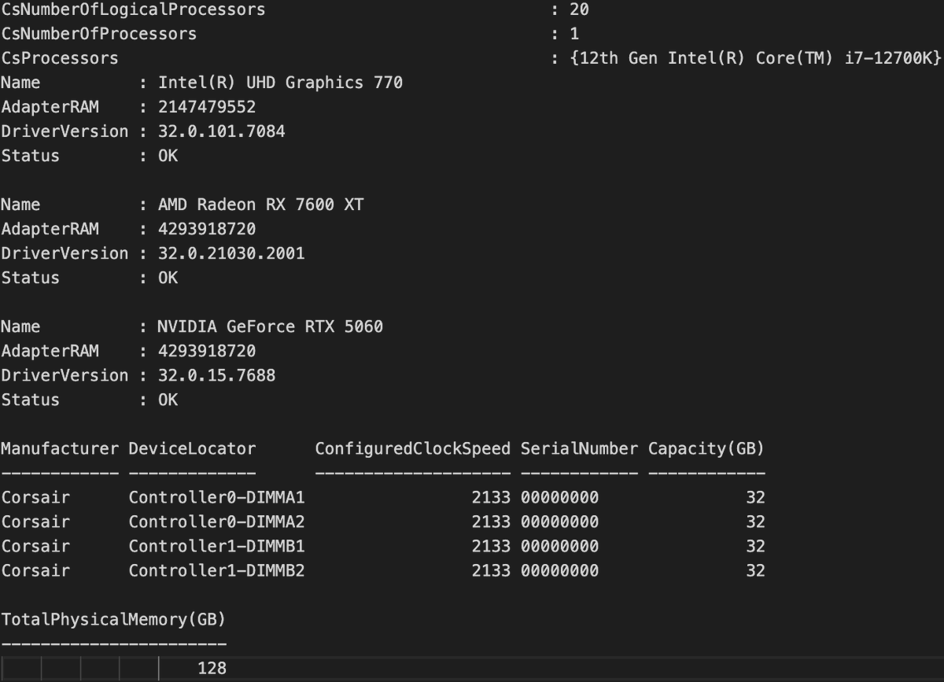Select driver version 32.0.15.7688

(x=217, y=376)
